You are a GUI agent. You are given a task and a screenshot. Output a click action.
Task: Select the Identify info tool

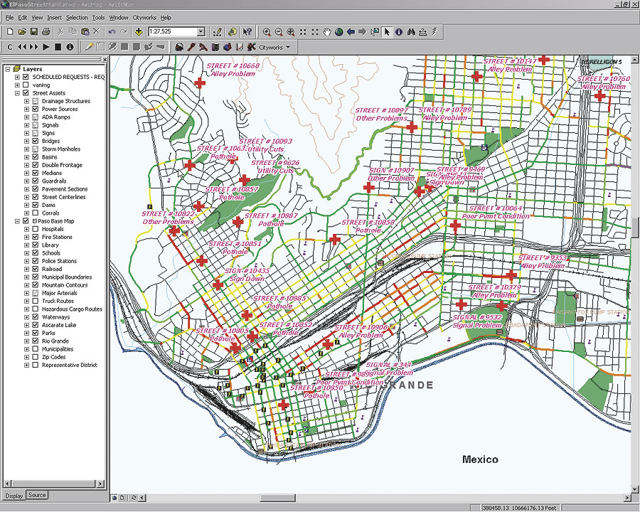(399, 32)
